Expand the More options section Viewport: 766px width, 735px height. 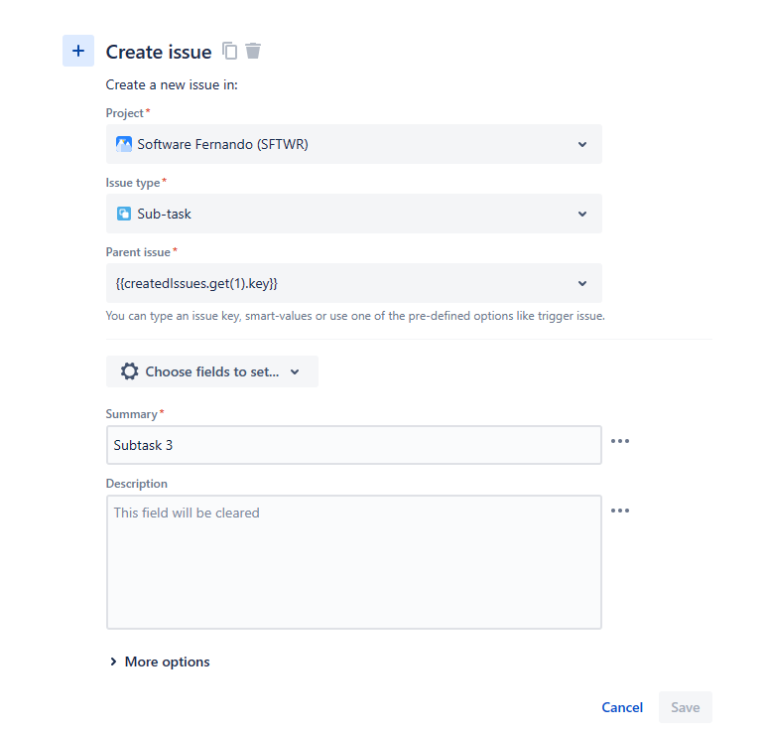click(160, 661)
